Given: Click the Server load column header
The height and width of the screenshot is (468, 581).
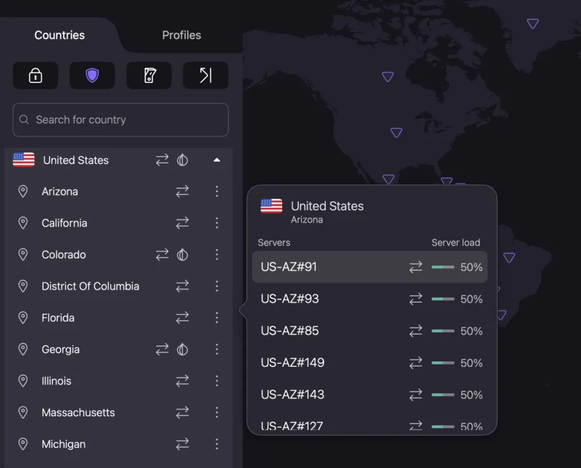Looking at the screenshot, I should pyautogui.click(x=456, y=243).
